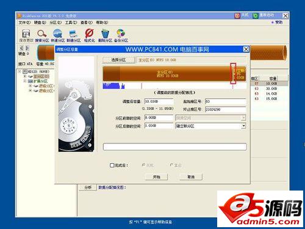The height and width of the screenshot is (229, 305).
Task: Select 主分区(0) in the disk tree
Action: (41, 76)
